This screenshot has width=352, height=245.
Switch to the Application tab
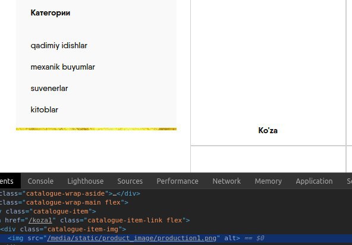[x=314, y=181]
